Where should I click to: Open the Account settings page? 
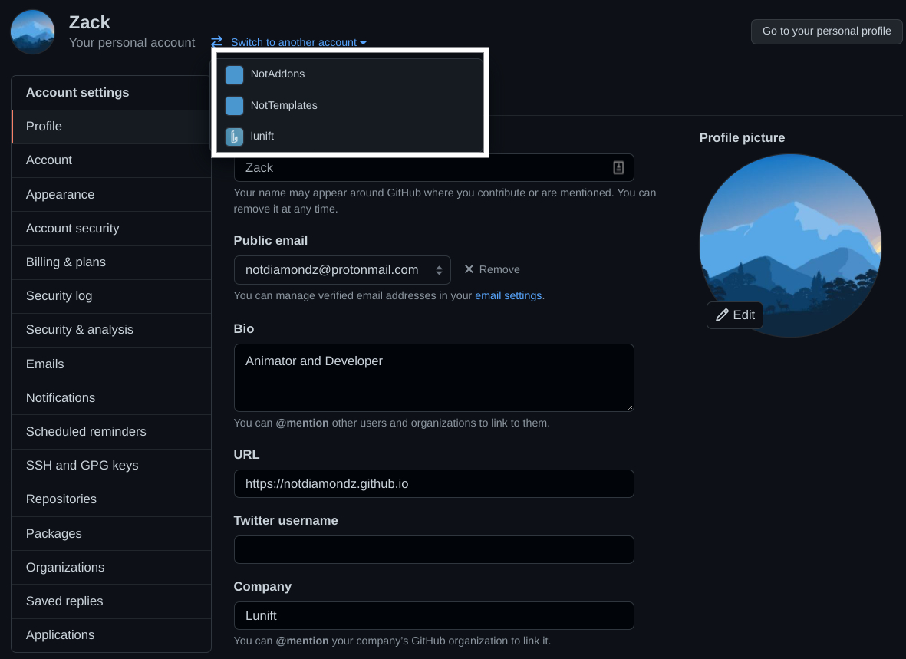coord(111,160)
